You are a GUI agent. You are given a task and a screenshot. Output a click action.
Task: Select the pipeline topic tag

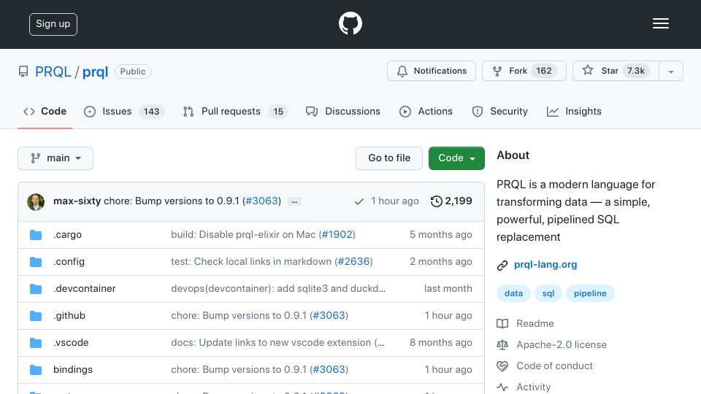pos(590,293)
